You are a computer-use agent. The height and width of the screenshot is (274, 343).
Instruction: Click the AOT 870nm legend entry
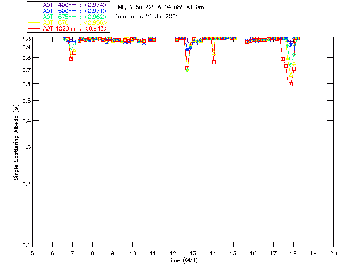68,22
